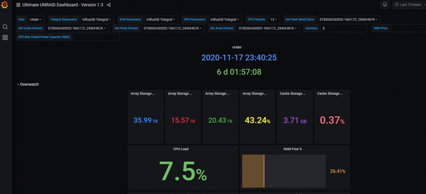The image size is (426, 194).
Task: Click the kWh Price input box
Action: point(408,28)
